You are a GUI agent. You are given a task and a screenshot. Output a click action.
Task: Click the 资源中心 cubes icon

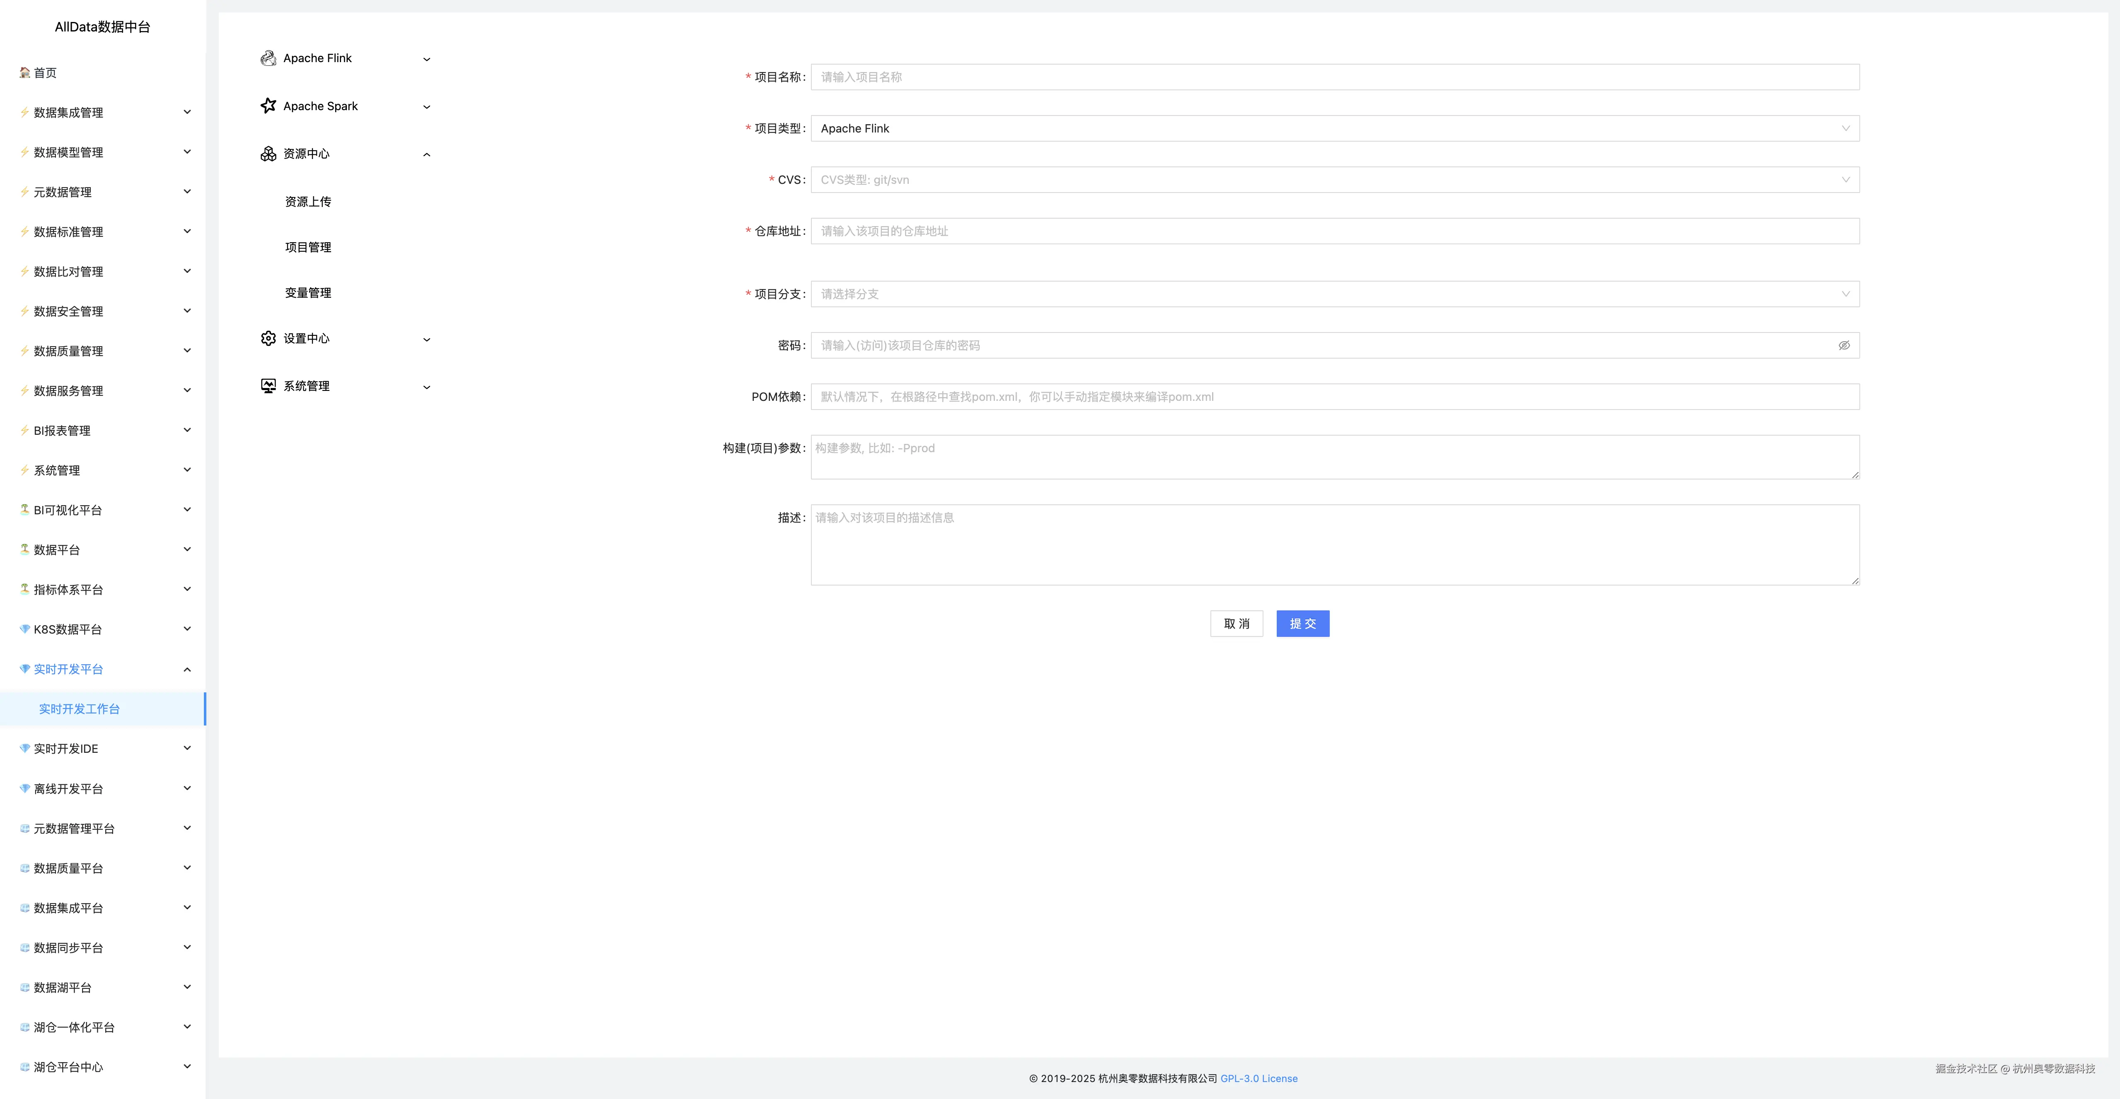(x=268, y=154)
